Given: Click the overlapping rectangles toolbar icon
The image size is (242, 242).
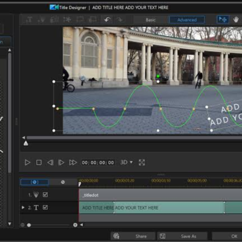Looking at the screenshot, I should point(92,19).
